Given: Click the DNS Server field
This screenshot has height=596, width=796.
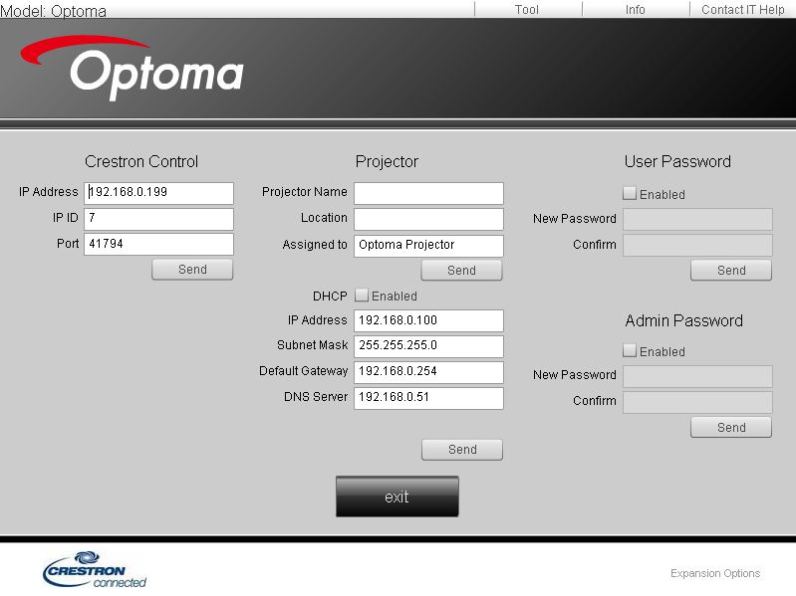Looking at the screenshot, I should click(428, 398).
